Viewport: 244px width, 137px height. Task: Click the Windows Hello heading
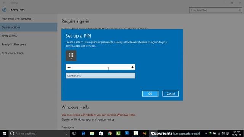[x=75, y=107]
